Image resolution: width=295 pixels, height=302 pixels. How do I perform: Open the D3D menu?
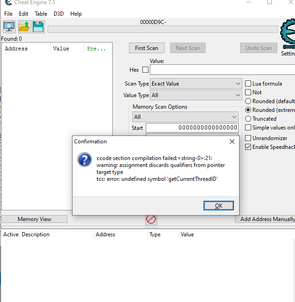tap(59, 14)
